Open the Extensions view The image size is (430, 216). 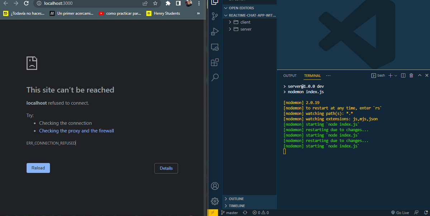click(215, 62)
